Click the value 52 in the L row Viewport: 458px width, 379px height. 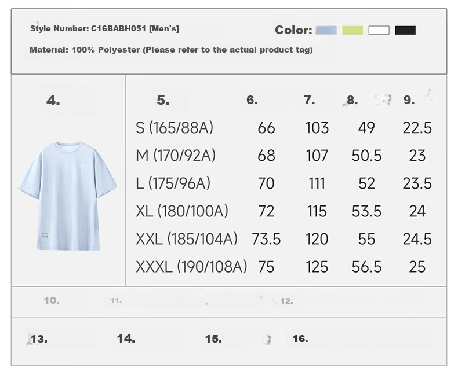coord(366,183)
